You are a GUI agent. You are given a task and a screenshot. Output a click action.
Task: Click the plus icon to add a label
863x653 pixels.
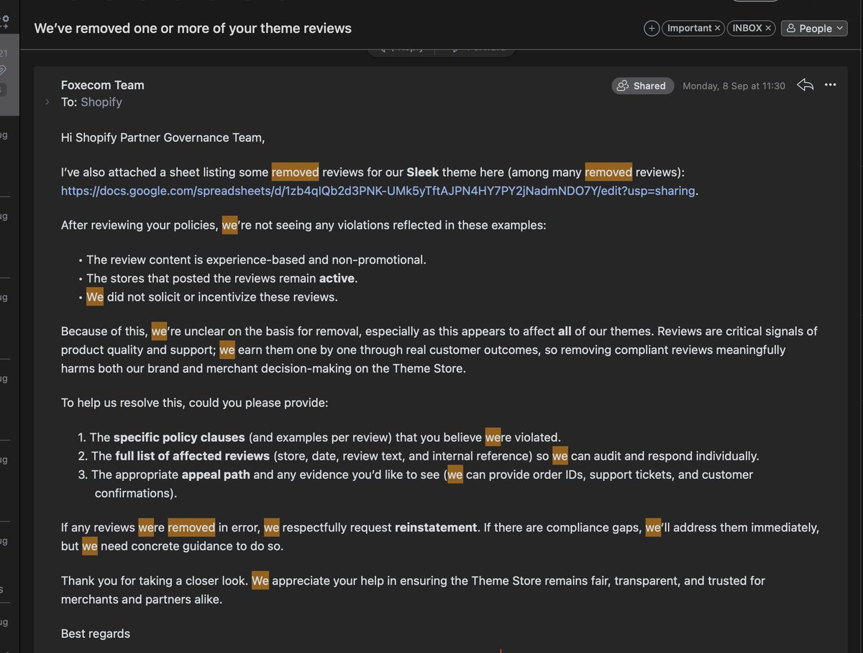(652, 28)
